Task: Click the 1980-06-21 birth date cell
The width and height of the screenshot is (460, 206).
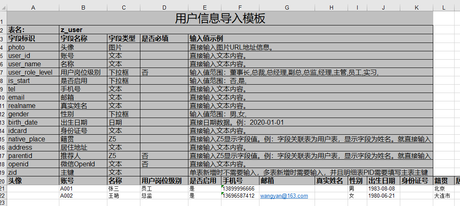Action: click(x=383, y=196)
